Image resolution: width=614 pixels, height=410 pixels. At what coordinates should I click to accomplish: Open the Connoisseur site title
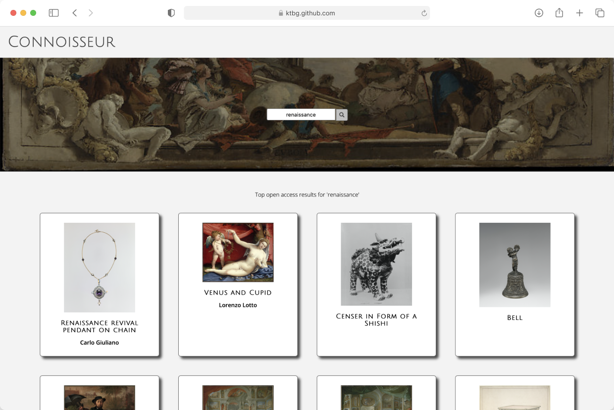(62, 42)
